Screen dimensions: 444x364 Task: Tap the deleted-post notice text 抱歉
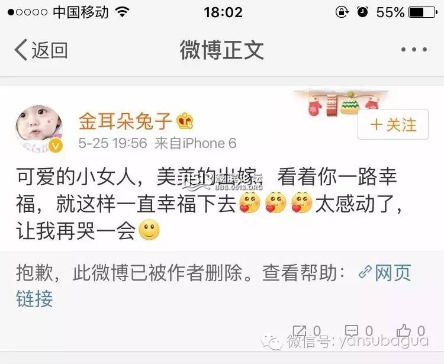tap(34, 273)
